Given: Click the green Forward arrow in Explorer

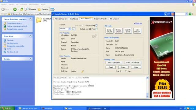Looking at the screenshot, I should click(x=15, y=9).
